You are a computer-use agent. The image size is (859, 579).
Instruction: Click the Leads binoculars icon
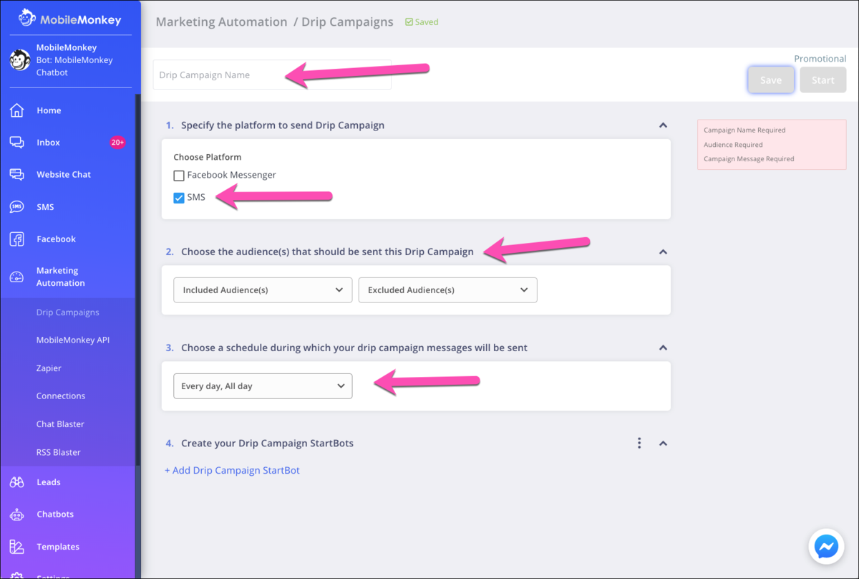click(17, 482)
